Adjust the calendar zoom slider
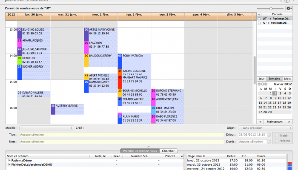 tap(271, 8)
